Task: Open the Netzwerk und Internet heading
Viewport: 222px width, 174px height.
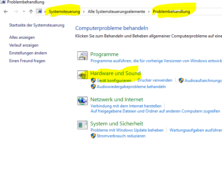Action: (117, 99)
